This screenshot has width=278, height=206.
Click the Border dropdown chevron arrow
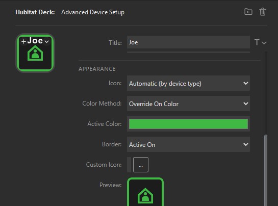245,144
